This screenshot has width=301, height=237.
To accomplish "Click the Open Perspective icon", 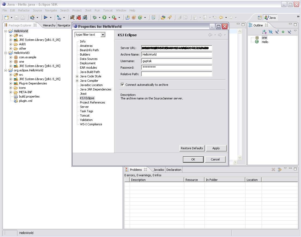I will pyautogui.click(x=260, y=18).
